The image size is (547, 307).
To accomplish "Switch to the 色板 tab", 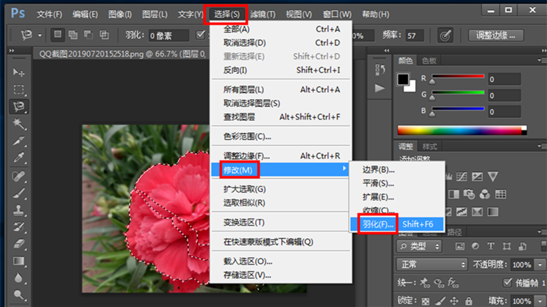I will click(x=429, y=60).
